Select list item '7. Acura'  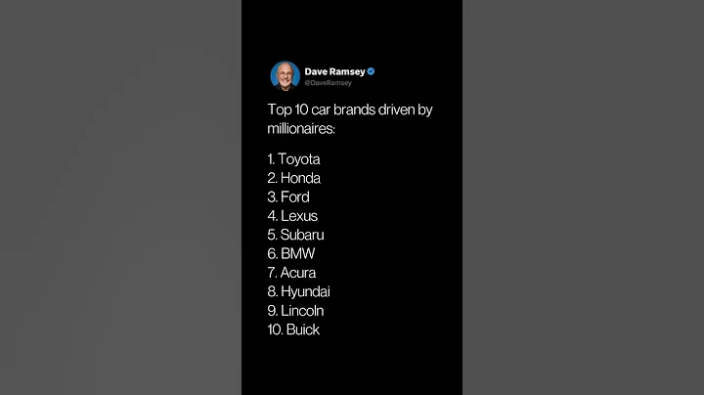(x=292, y=273)
